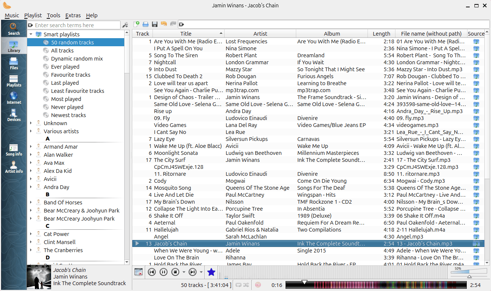
Task: Save the playlist with the floppy disk icon
Action: [155, 24]
